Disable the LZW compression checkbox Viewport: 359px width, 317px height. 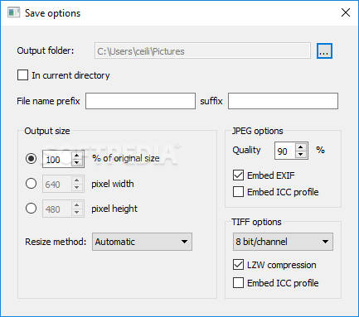(x=238, y=265)
